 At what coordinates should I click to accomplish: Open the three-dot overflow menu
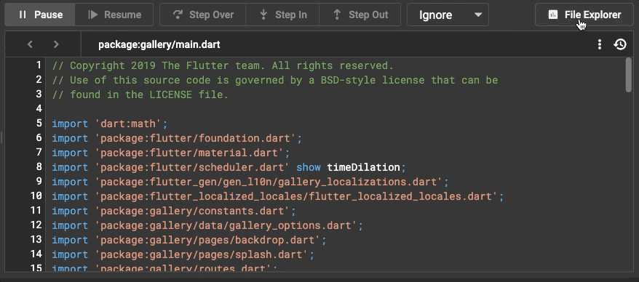tap(599, 44)
